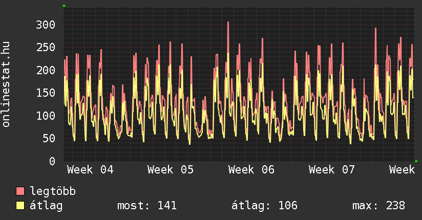Select the Week 06 axis label
This screenshot has width=422, height=220.
point(251,169)
